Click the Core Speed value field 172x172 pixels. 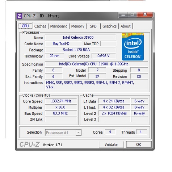coord(61,101)
